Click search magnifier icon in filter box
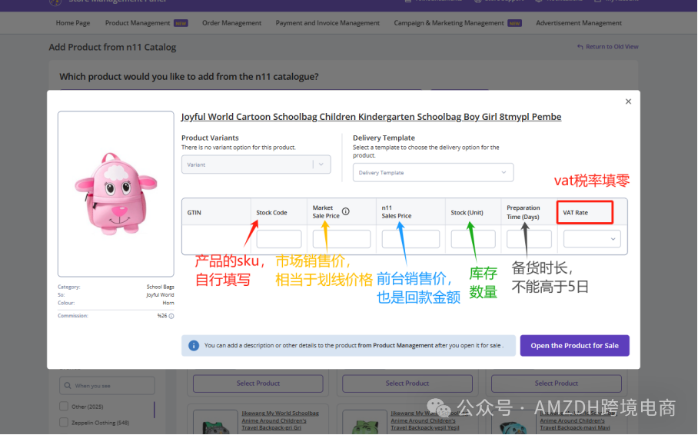698x435 pixels. [68, 386]
